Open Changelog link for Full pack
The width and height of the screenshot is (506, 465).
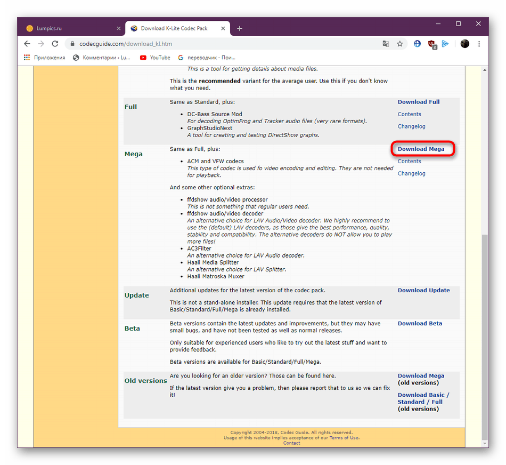411,126
